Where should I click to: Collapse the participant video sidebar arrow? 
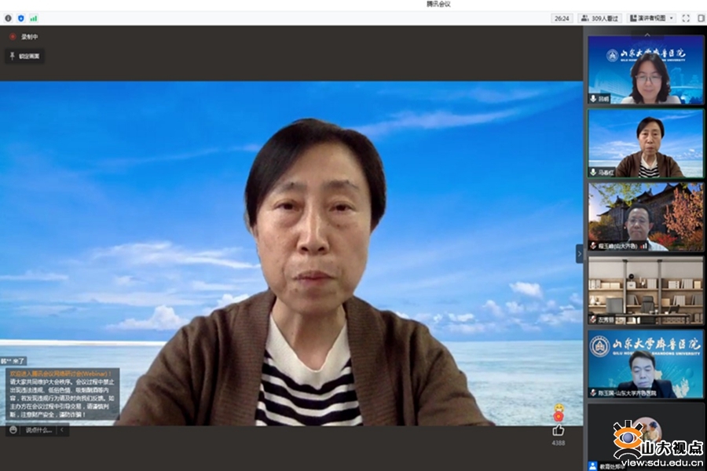click(580, 253)
